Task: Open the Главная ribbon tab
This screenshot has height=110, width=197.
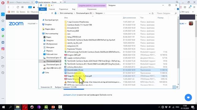Action: 52,9
